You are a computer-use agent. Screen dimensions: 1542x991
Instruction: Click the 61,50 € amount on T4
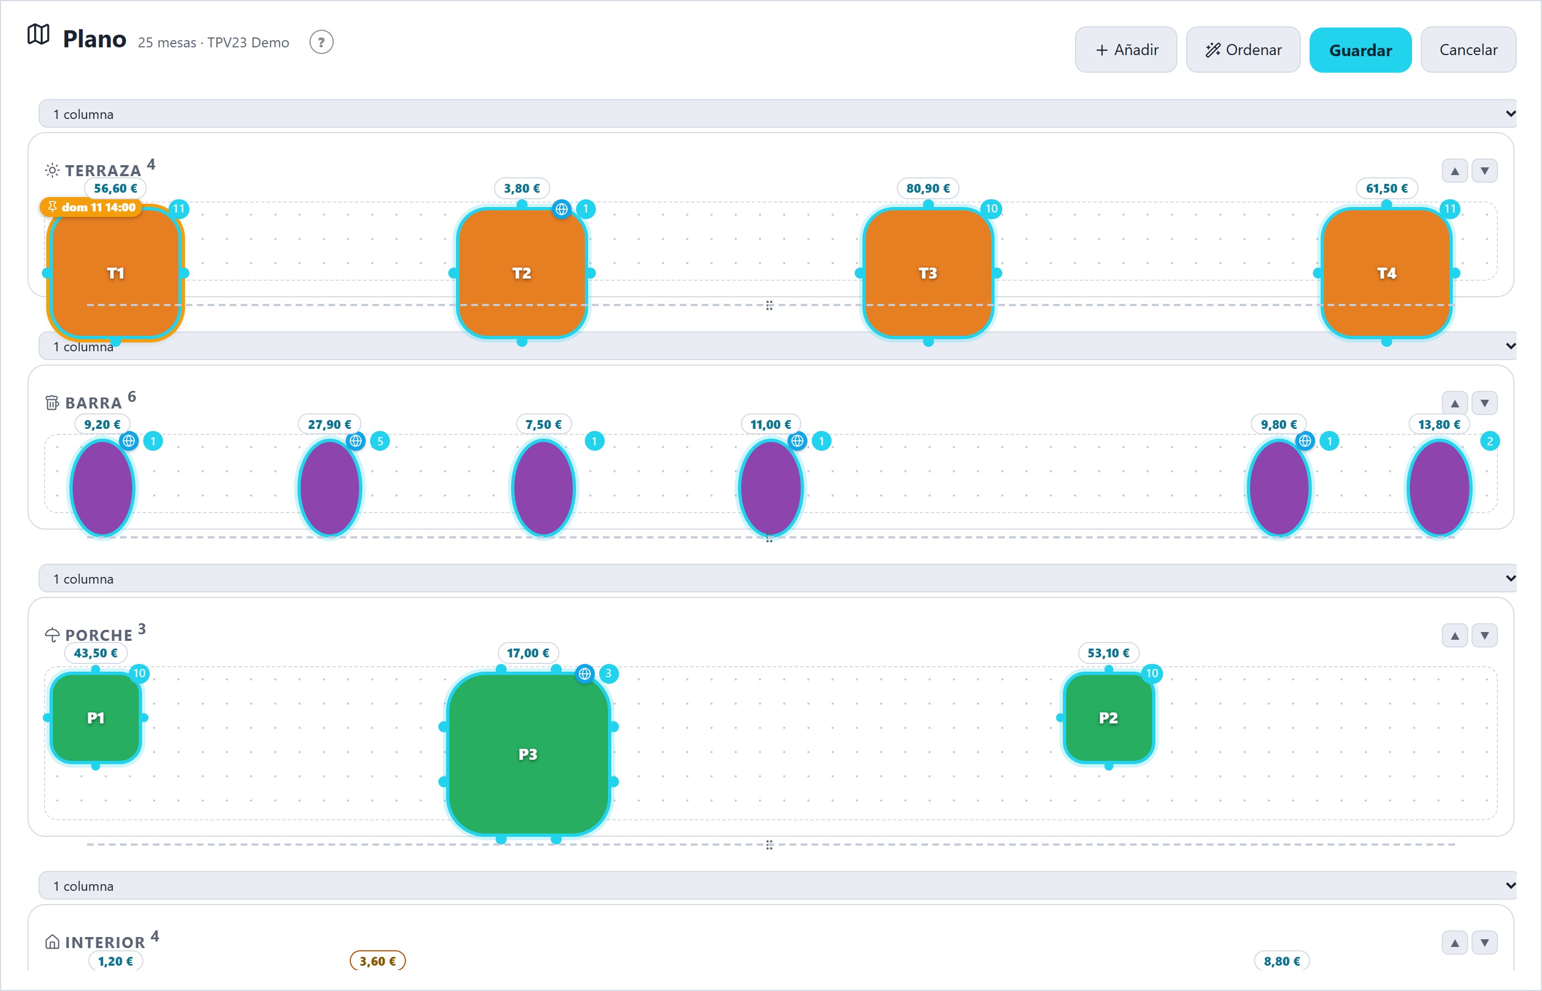click(1386, 188)
